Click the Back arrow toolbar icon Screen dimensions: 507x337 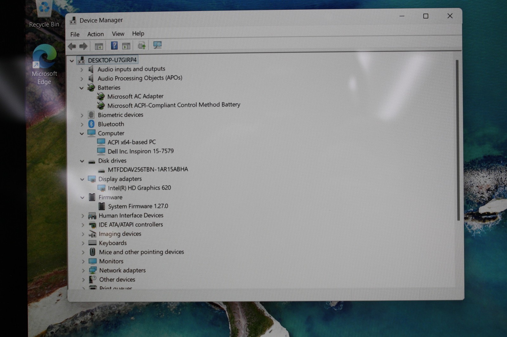pos(72,46)
